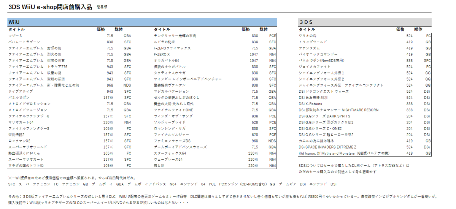
Task: Click the ライブアライブ title
Action: tap(20, 91)
